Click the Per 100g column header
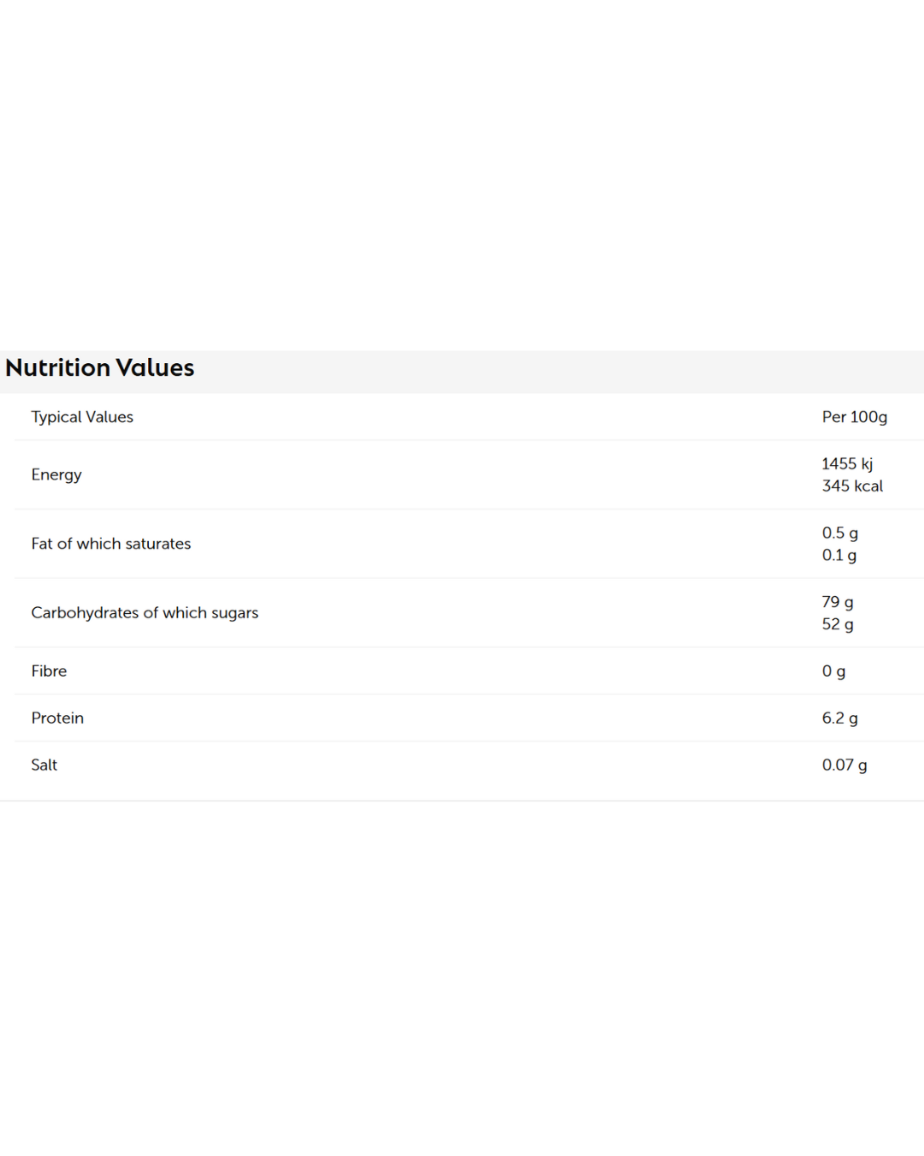This screenshot has height=1156, width=924. (854, 417)
